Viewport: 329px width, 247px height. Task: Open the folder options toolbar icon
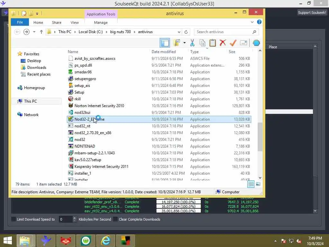pyautogui.click(x=177, y=43)
